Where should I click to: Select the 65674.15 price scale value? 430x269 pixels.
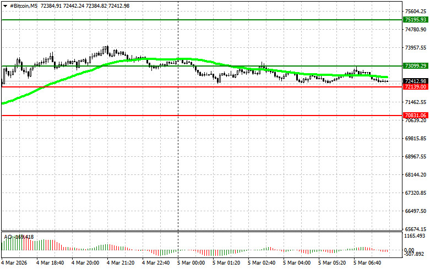pos(416,229)
